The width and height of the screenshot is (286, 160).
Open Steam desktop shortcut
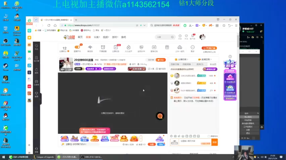pyautogui.click(x=6, y=67)
